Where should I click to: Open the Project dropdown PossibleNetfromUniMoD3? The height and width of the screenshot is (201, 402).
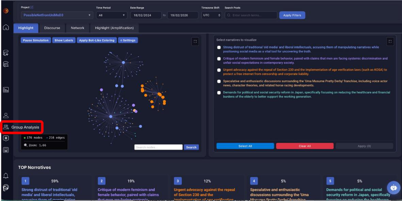(x=57, y=15)
